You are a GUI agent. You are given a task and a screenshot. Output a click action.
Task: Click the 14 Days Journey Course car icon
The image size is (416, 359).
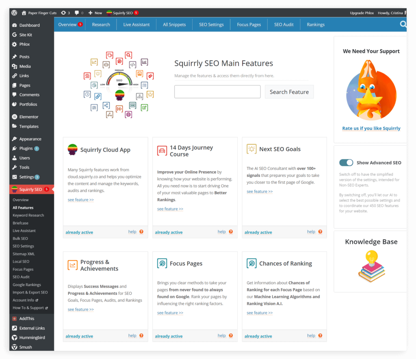pos(162,151)
